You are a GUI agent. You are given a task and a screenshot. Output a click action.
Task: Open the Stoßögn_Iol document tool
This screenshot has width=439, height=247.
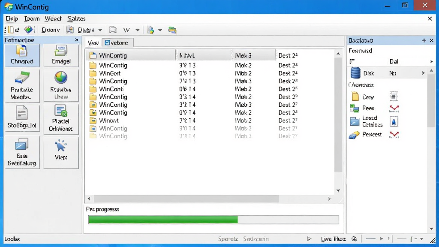point(22,118)
